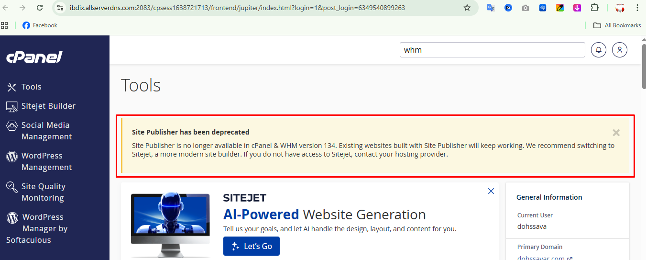This screenshot has height=260, width=646.
Task: Open the Facebook bookmark
Action: tap(40, 25)
